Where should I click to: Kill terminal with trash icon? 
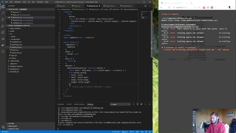click(x=141, y=104)
